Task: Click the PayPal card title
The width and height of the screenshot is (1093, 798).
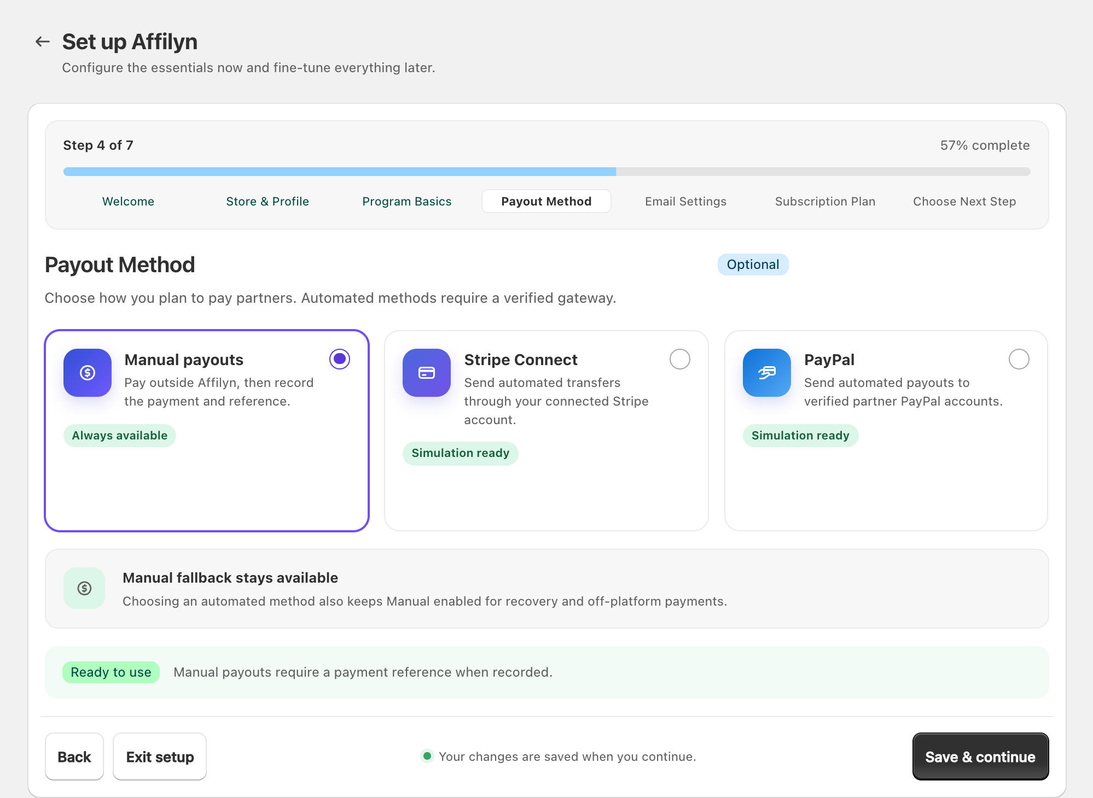Action: click(x=829, y=360)
